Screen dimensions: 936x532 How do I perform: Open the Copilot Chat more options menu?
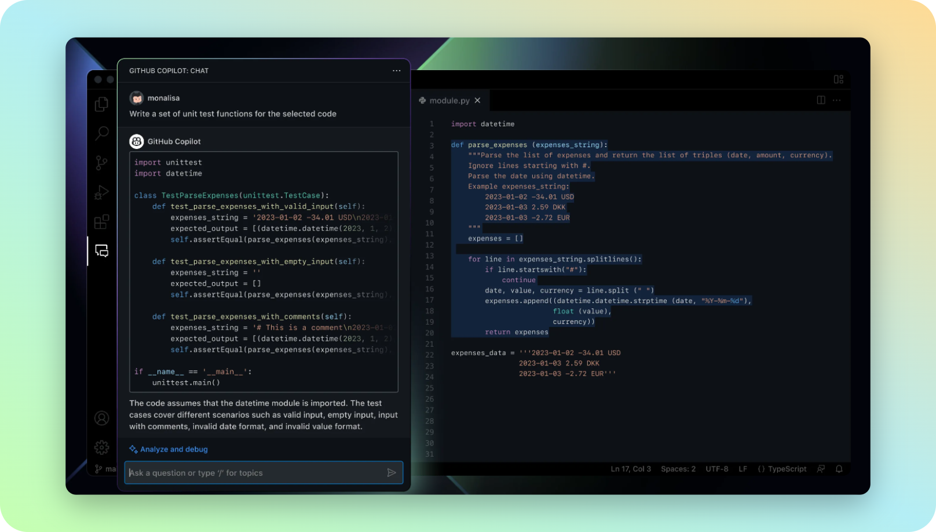(396, 71)
